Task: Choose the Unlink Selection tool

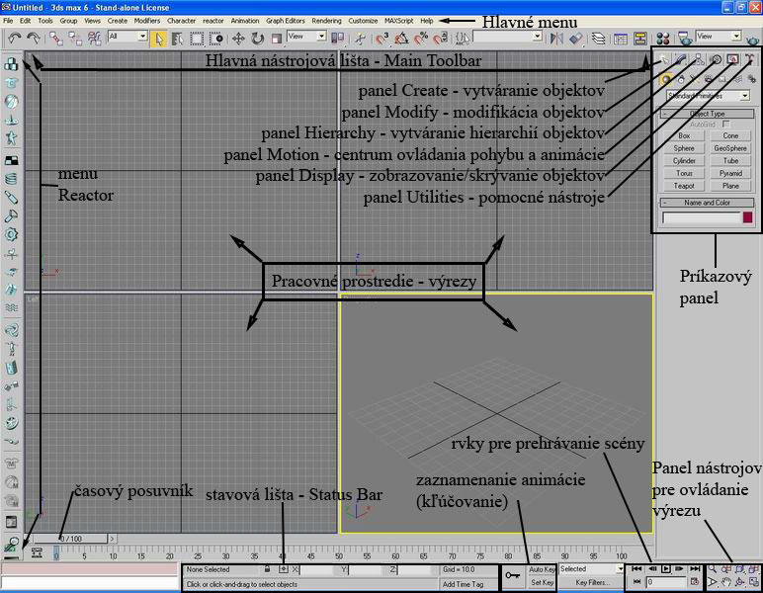Action: [x=75, y=39]
